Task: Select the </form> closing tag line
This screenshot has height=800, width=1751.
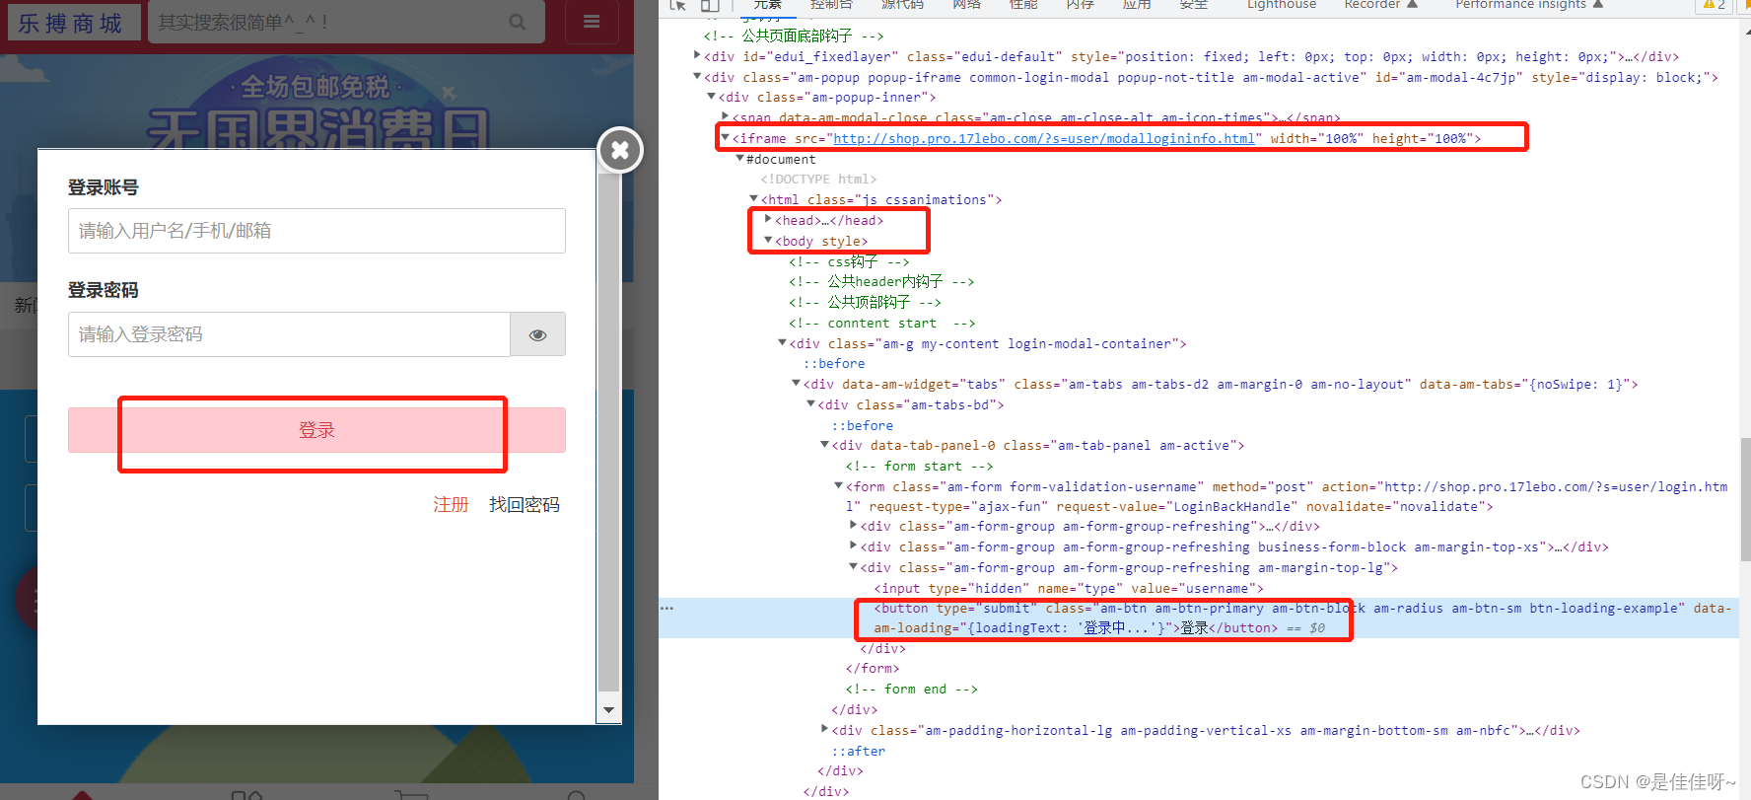Action: pos(872,668)
